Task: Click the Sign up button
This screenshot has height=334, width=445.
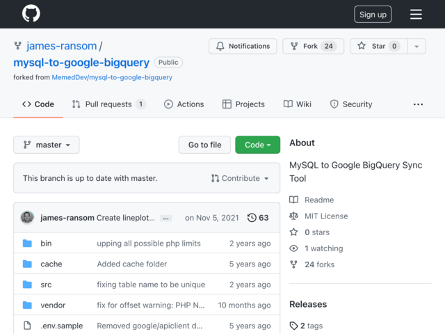Action: [x=373, y=14]
